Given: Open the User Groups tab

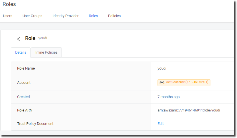Looking at the screenshot, I should (x=32, y=16).
